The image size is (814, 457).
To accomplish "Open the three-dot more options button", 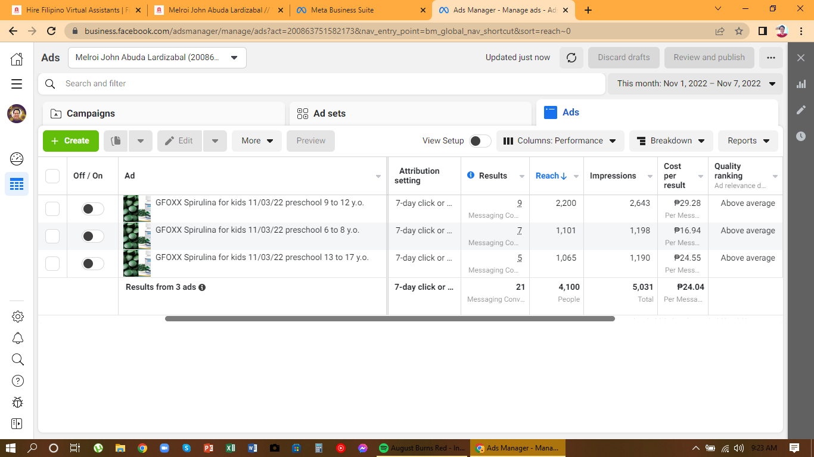I will [771, 58].
